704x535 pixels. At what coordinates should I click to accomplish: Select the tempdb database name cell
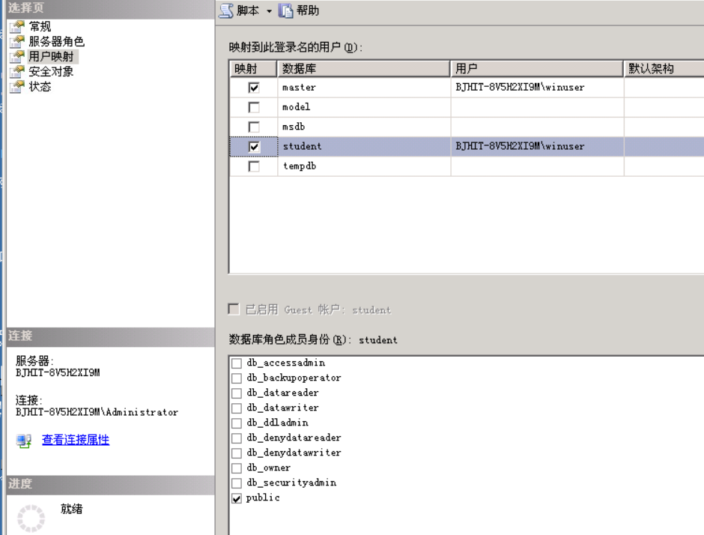coord(364,166)
